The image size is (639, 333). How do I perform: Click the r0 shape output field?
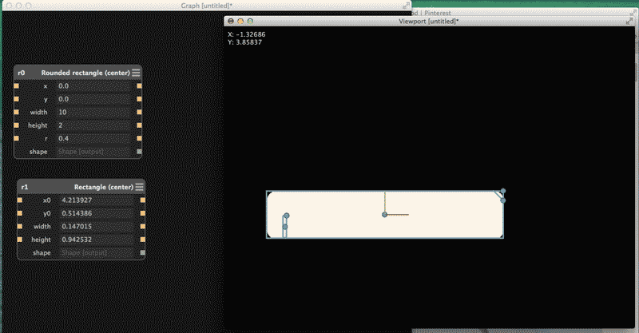pyautogui.click(x=93, y=152)
